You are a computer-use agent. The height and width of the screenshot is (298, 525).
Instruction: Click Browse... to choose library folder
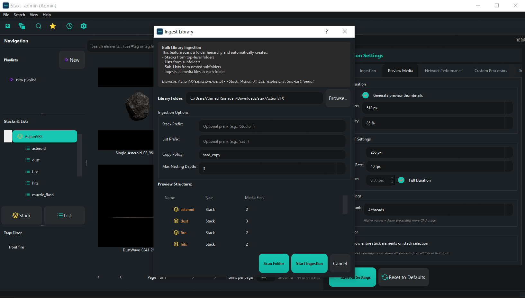(x=338, y=98)
